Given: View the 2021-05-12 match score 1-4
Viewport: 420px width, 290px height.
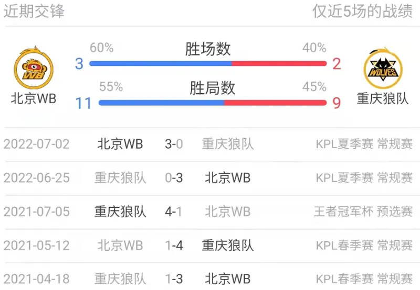Looking at the screenshot, I should 174,246.
